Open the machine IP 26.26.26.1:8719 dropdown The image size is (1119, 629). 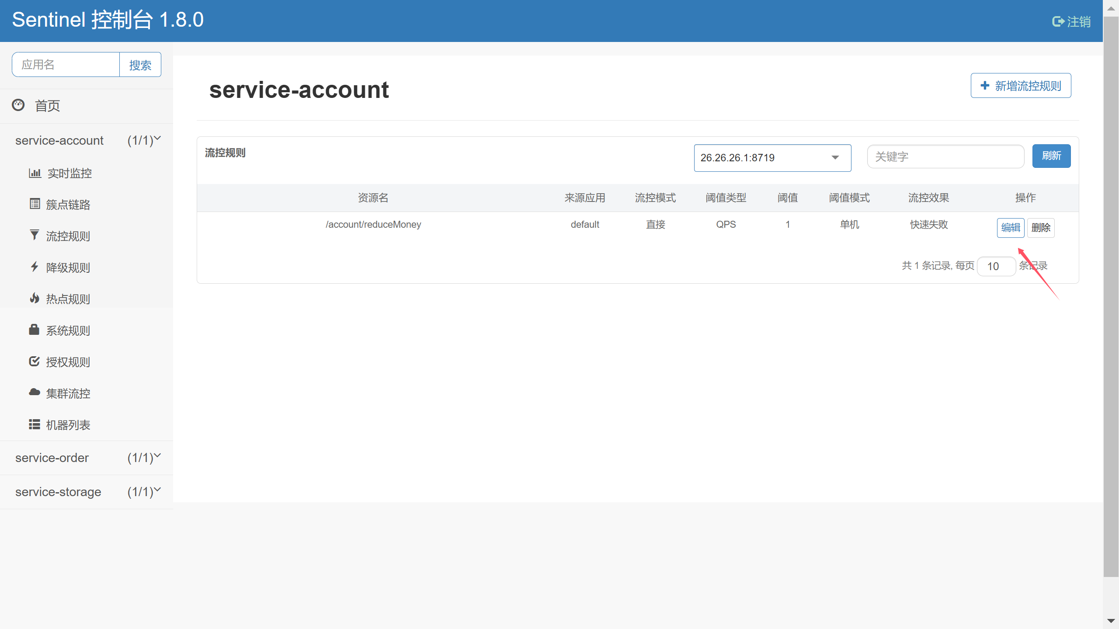click(772, 158)
